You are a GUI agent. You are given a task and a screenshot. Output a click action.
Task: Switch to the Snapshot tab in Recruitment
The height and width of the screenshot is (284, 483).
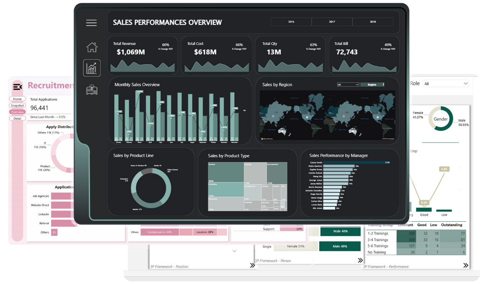pyautogui.click(x=17, y=105)
